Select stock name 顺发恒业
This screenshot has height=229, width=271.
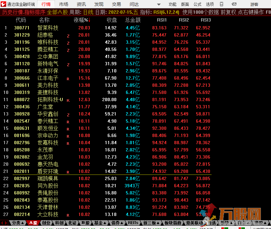[x=48, y=128]
